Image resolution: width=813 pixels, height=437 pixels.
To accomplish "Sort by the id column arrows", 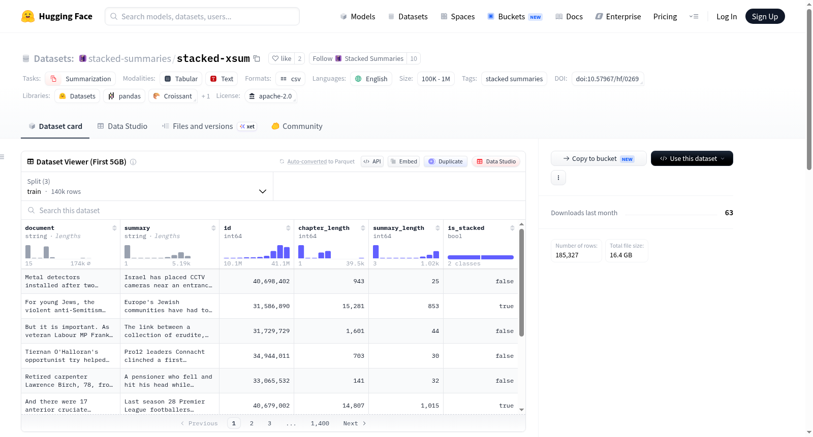I will click(x=288, y=228).
